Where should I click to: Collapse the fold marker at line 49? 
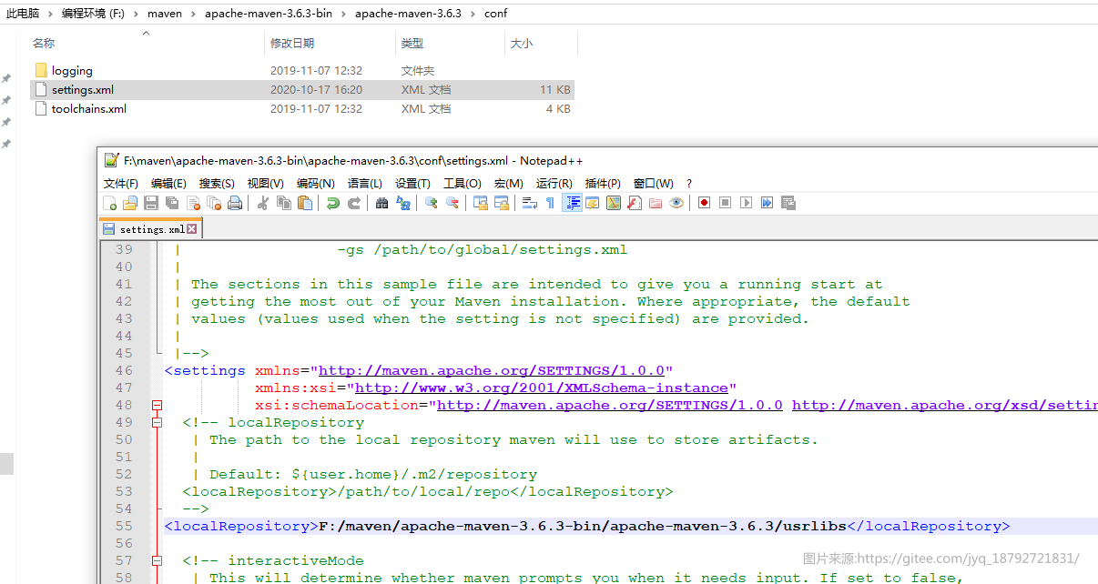coord(157,422)
